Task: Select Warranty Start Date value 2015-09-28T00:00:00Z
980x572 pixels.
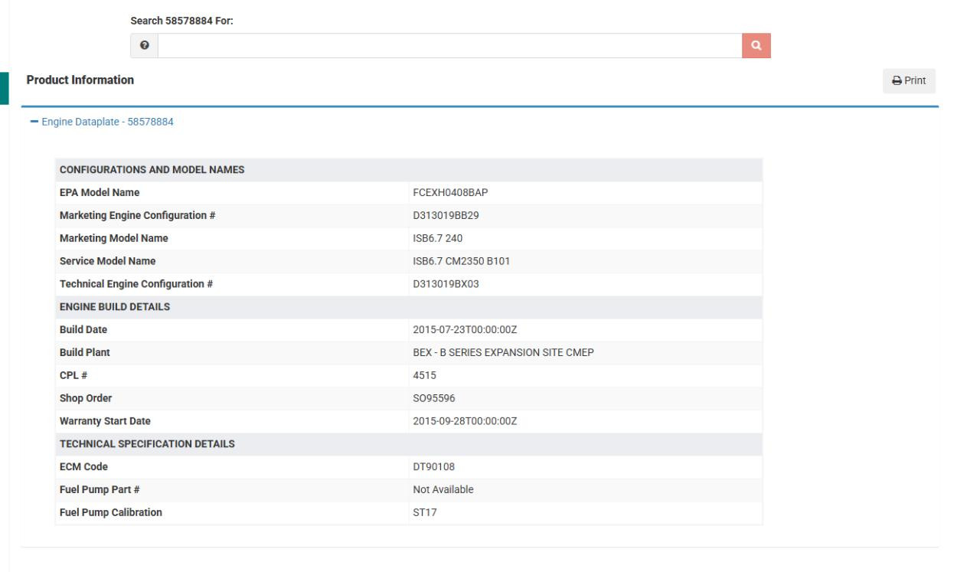Action: click(465, 421)
